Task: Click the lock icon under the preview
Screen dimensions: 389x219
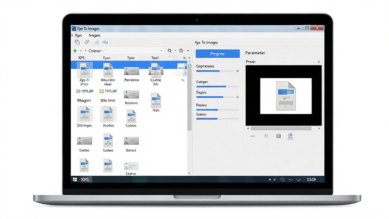Action: click(291, 136)
